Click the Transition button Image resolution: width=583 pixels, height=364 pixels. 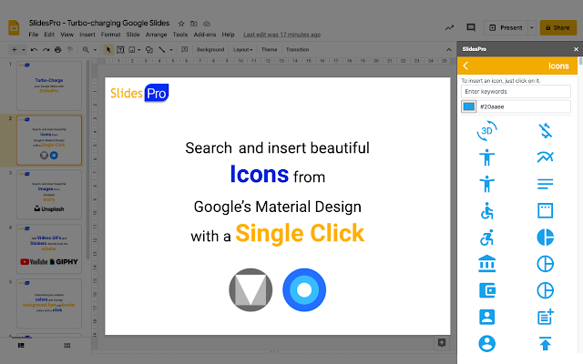point(297,49)
